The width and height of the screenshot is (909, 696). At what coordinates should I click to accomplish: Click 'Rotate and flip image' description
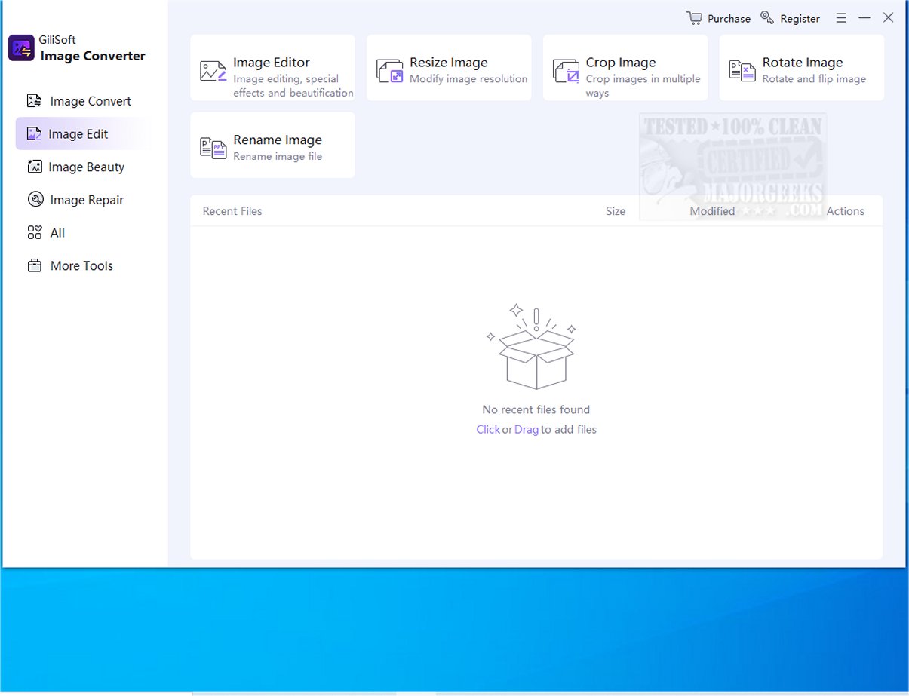pyautogui.click(x=814, y=79)
